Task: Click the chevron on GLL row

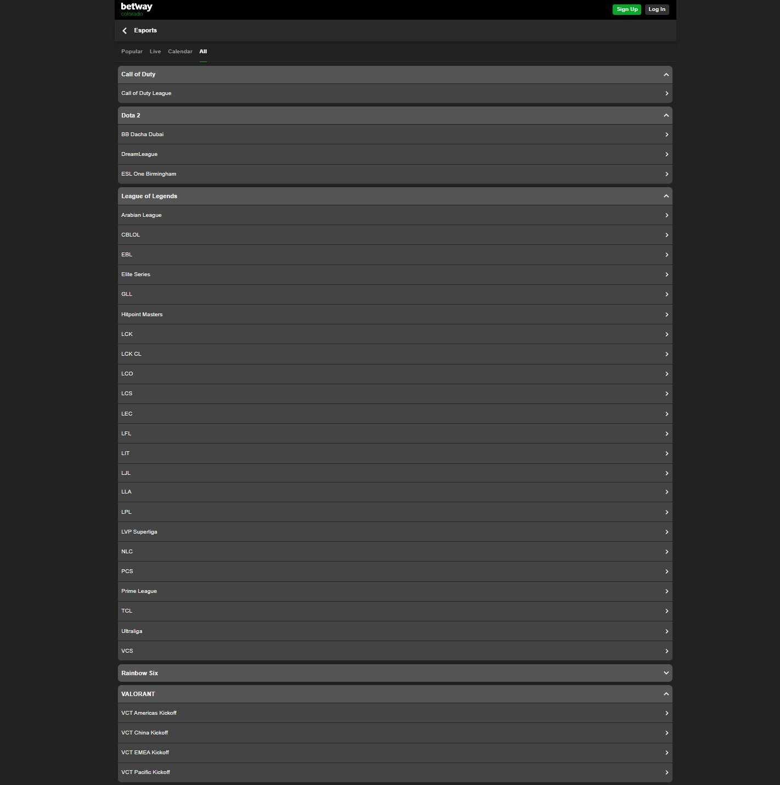Action: click(666, 294)
